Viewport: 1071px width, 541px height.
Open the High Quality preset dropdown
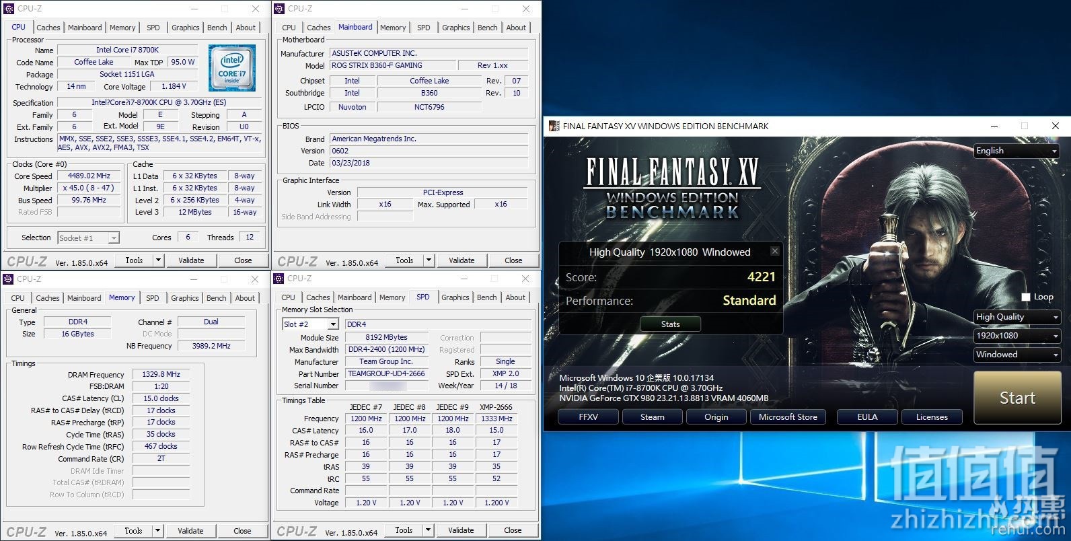[1017, 317]
